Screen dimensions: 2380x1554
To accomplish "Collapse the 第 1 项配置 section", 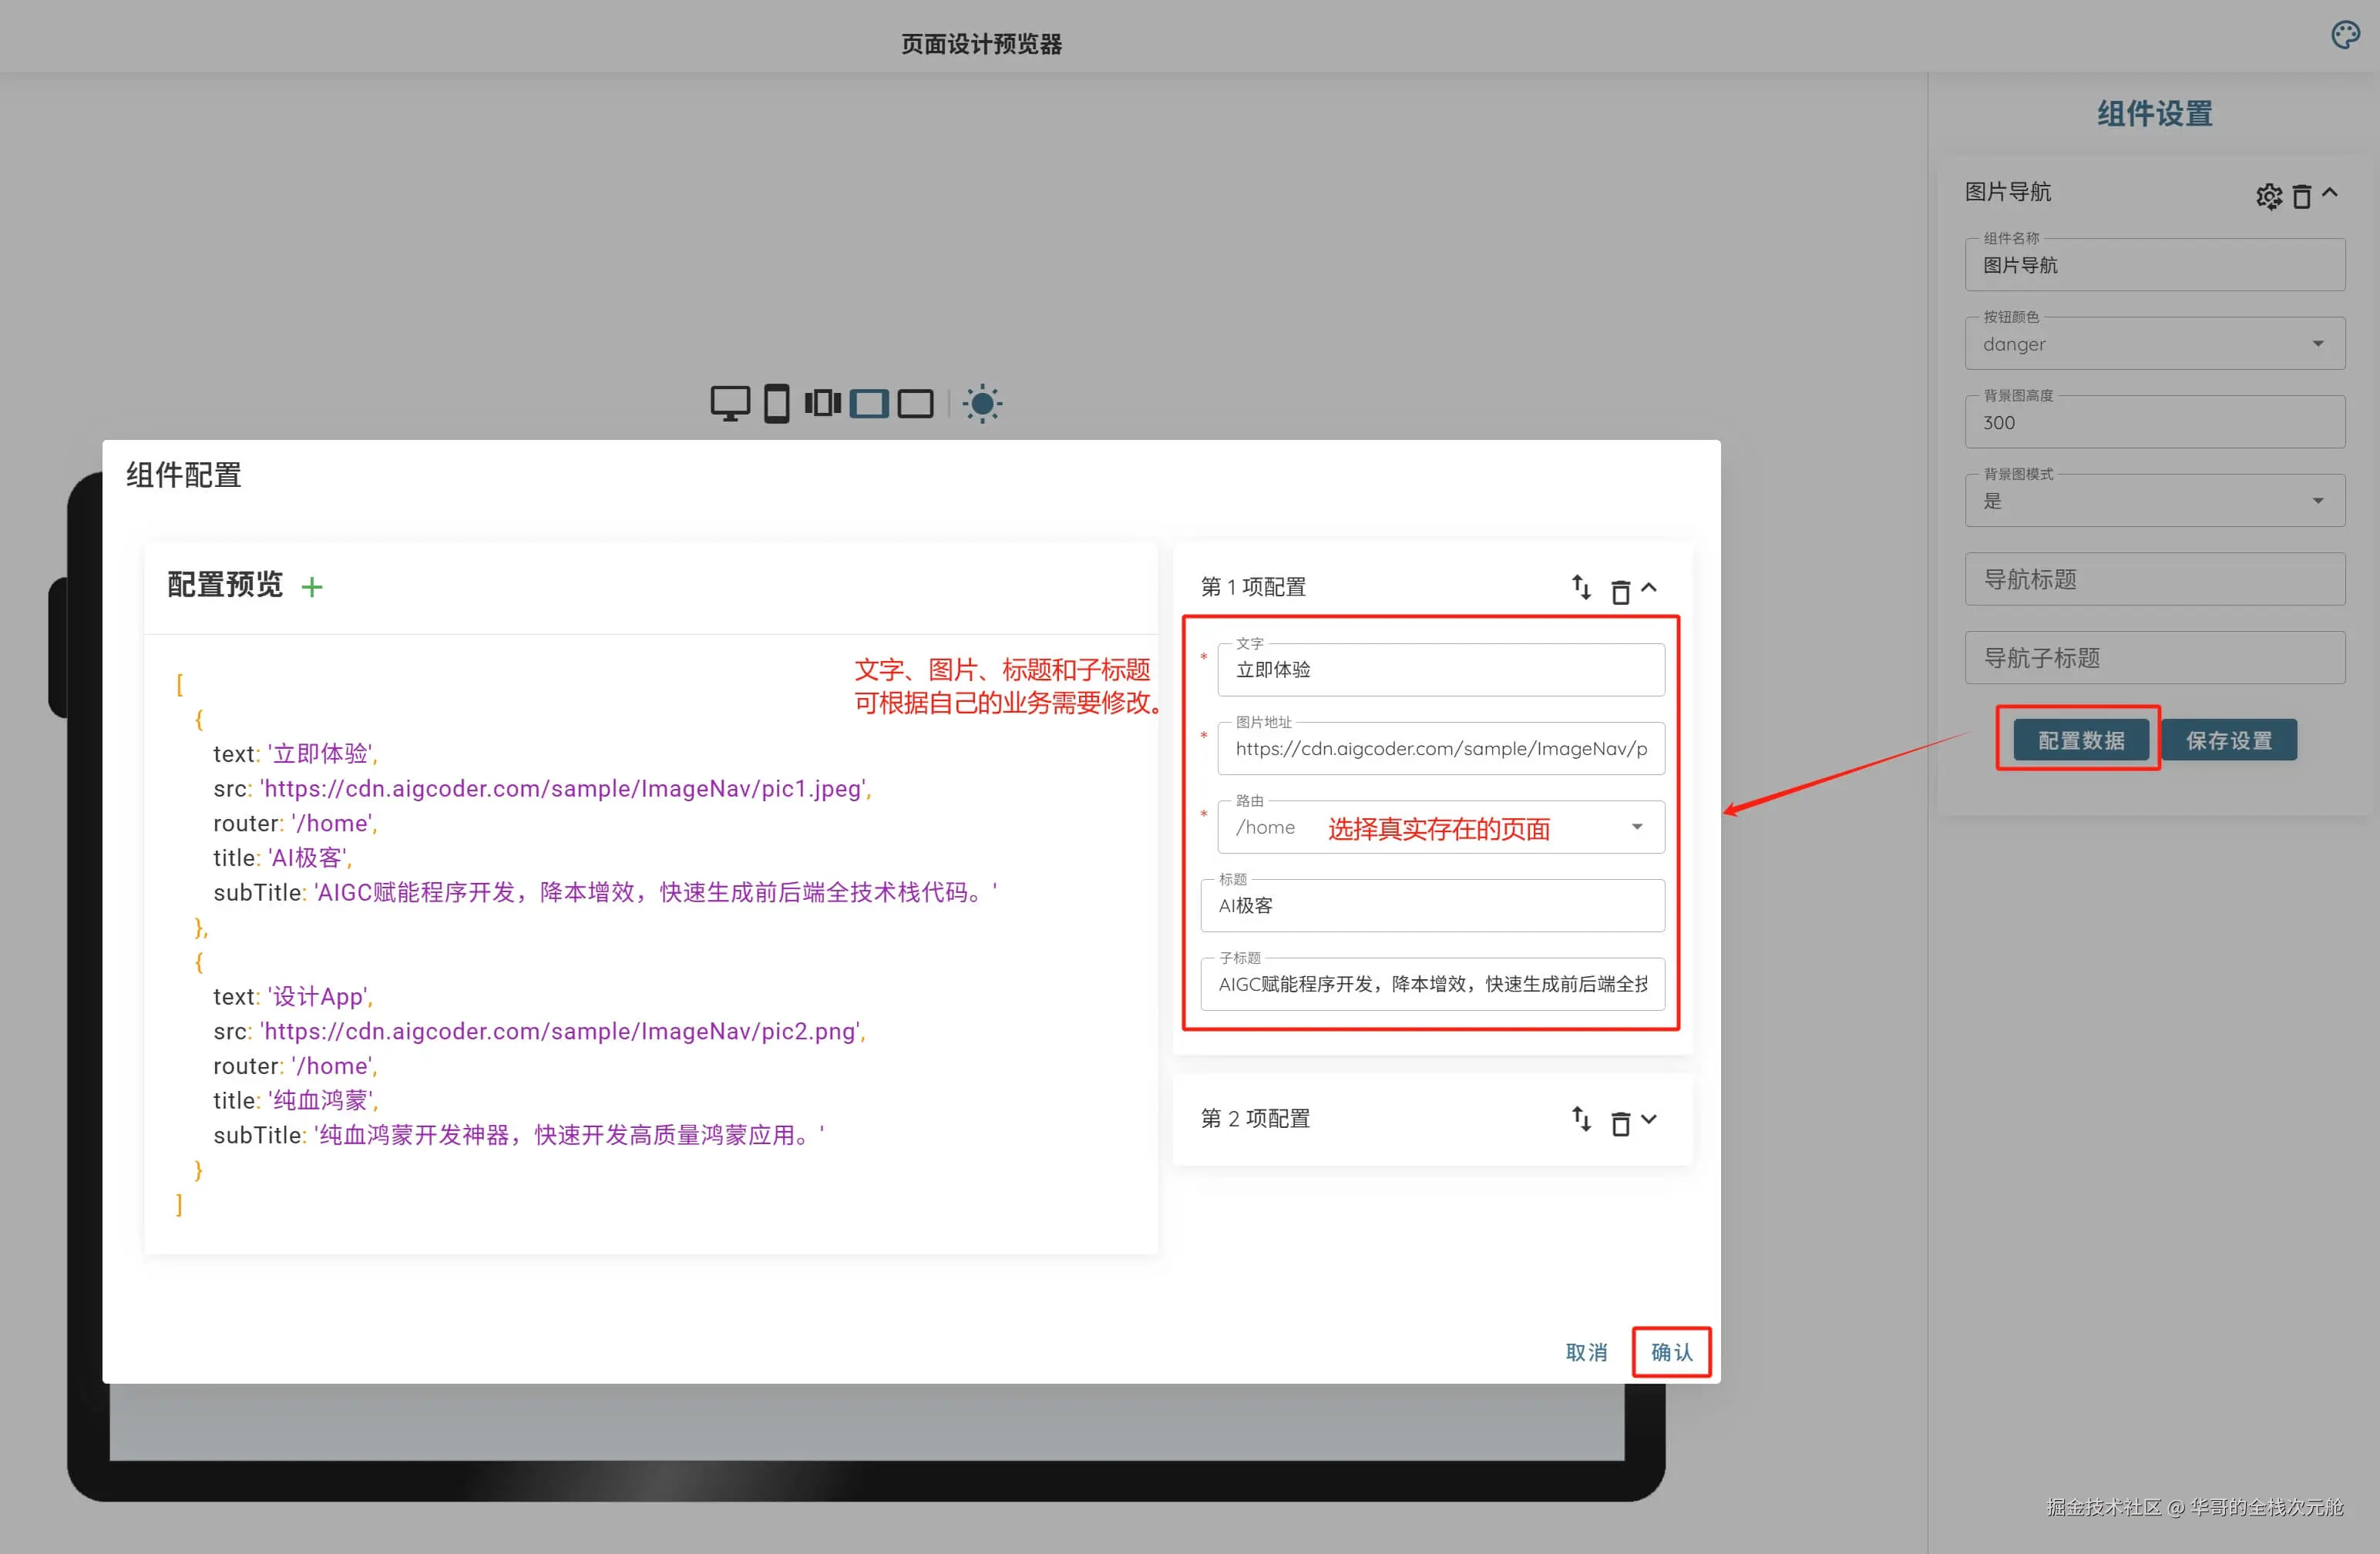I will point(1650,588).
